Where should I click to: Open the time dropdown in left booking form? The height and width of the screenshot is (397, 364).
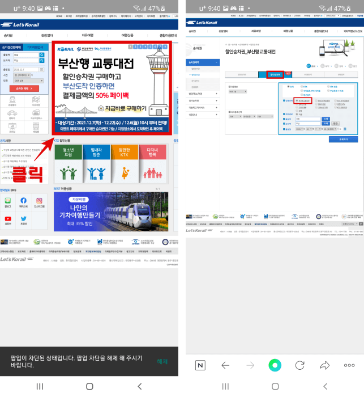tap(22, 75)
